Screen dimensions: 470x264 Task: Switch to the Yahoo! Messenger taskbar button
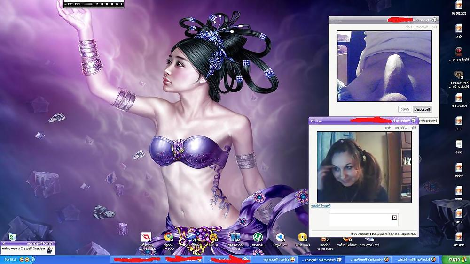coord(275,259)
